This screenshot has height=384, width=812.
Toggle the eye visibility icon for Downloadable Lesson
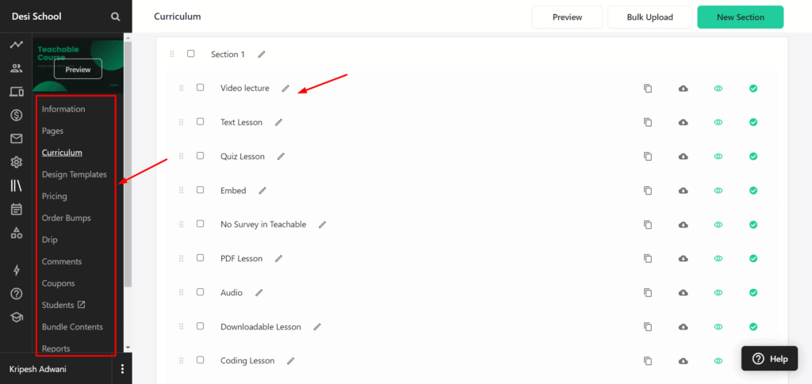[x=718, y=327]
